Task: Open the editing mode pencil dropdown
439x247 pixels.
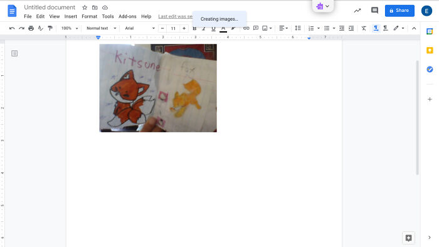Action: 399,28
